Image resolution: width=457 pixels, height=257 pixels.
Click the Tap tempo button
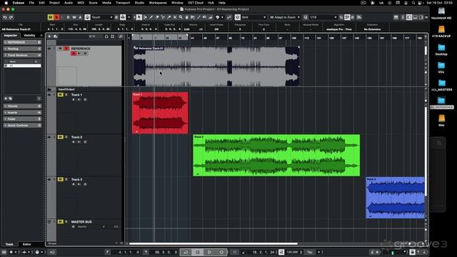click(x=309, y=252)
